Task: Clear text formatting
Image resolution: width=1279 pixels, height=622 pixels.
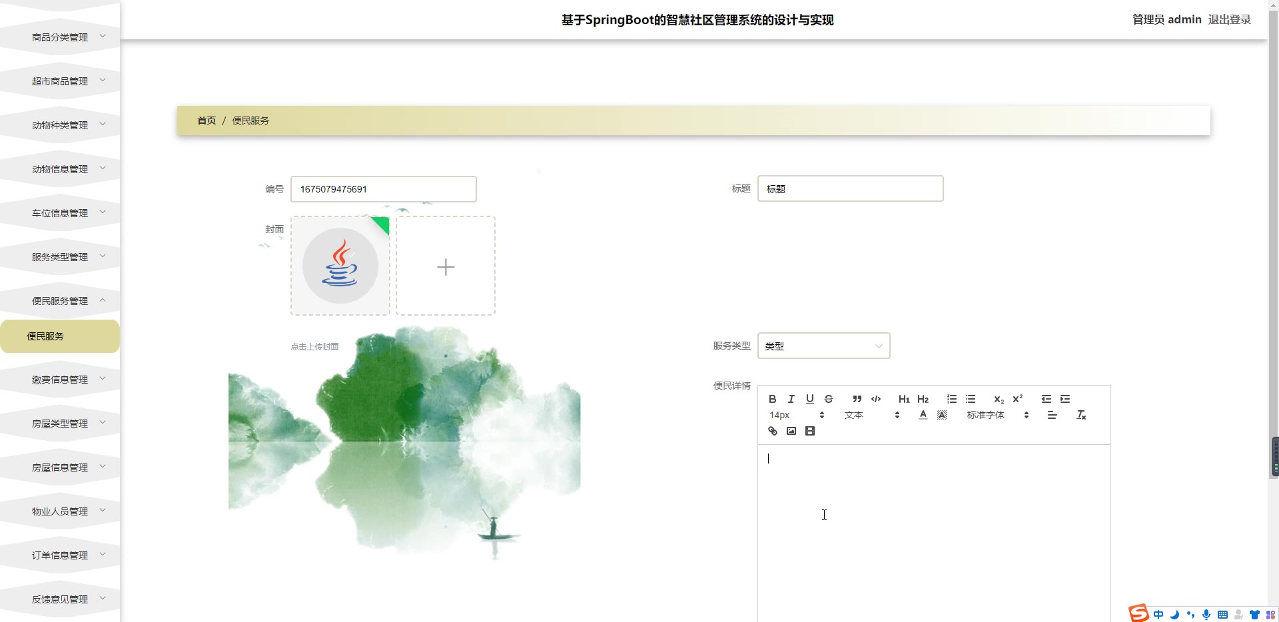Action: pyautogui.click(x=1081, y=415)
